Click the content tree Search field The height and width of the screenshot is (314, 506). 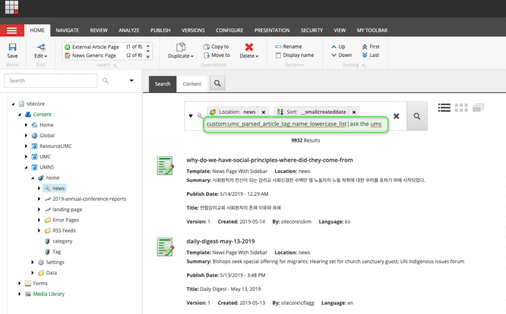tap(51, 81)
